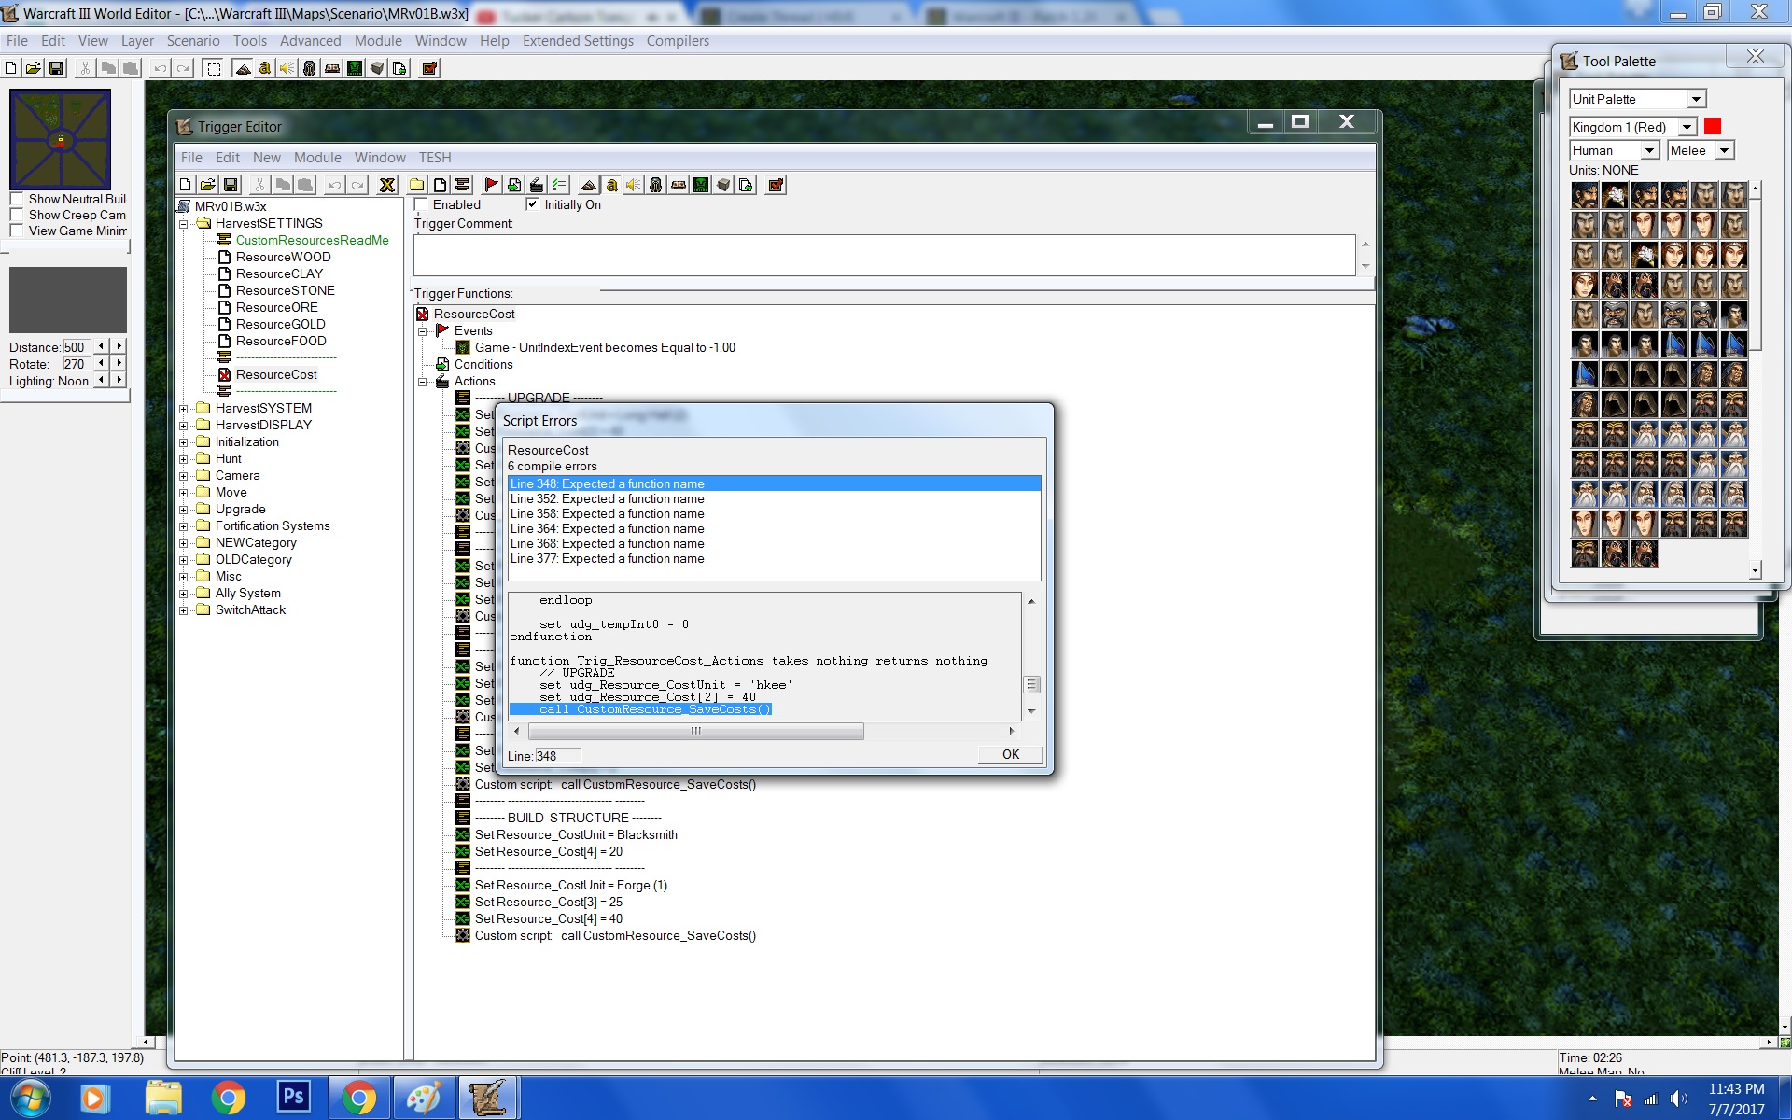1792x1120 pixels.
Task: Expand the Ally System category
Action: (184, 594)
